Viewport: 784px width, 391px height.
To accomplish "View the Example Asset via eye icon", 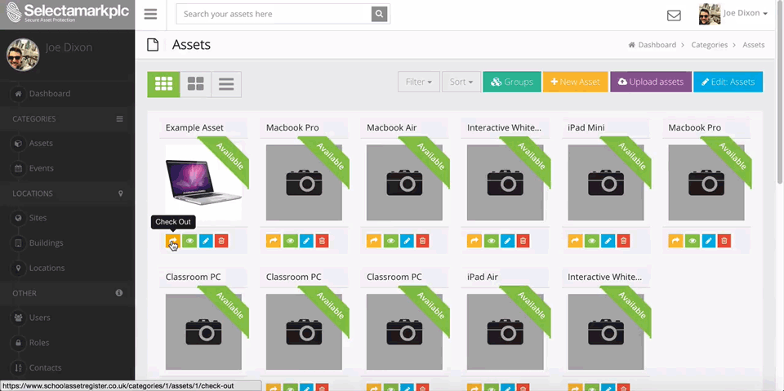I will coord(189,241).
